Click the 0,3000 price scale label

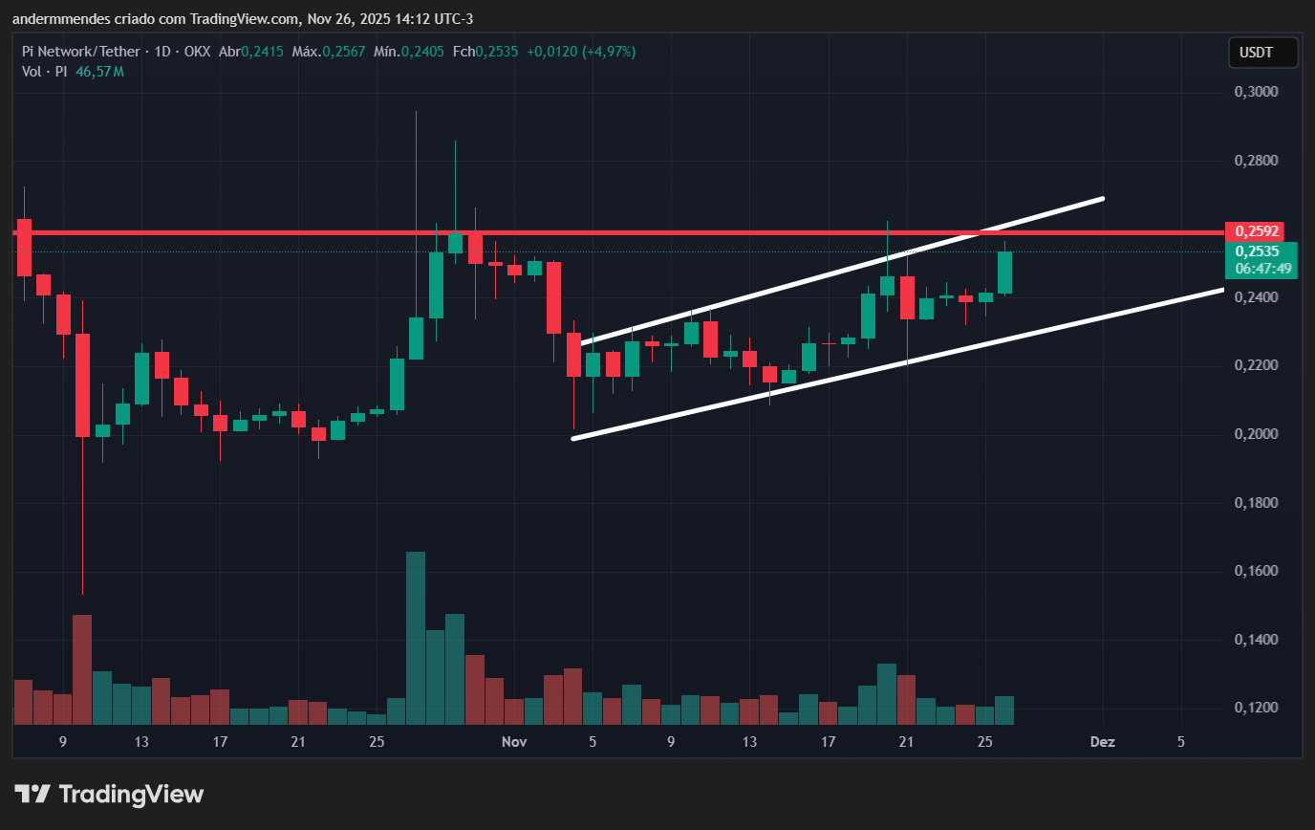1255,91
